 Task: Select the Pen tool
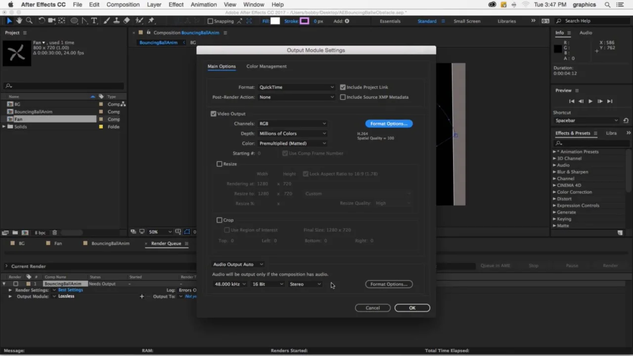(x=85, y=21)
